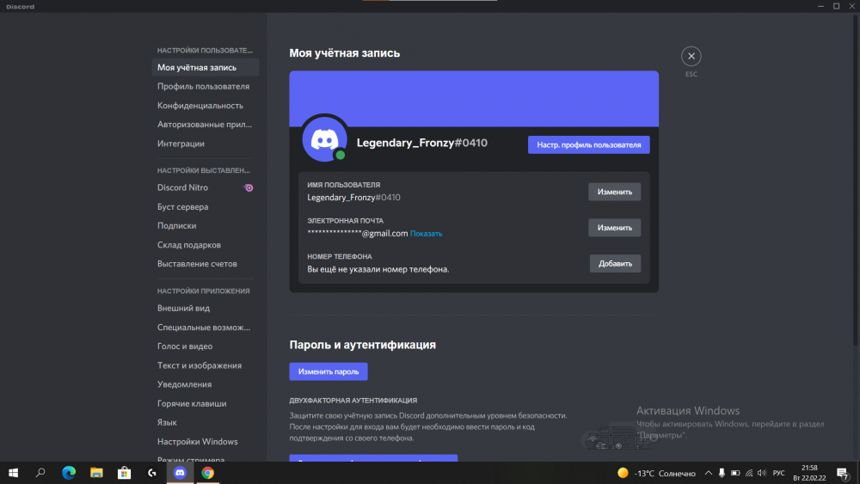The height and width of the screenshot is (484, 860).
Task: Click the Nitro badge icon beside Discord Nitro
Action: tap(249, 187)
